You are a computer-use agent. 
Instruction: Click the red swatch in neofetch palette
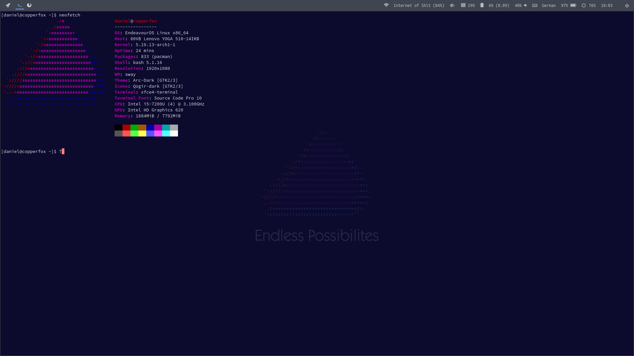[x=126, y=127]
